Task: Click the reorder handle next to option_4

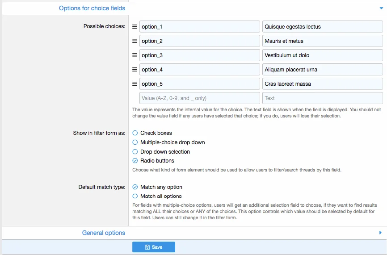Action: tap(135, 70)
